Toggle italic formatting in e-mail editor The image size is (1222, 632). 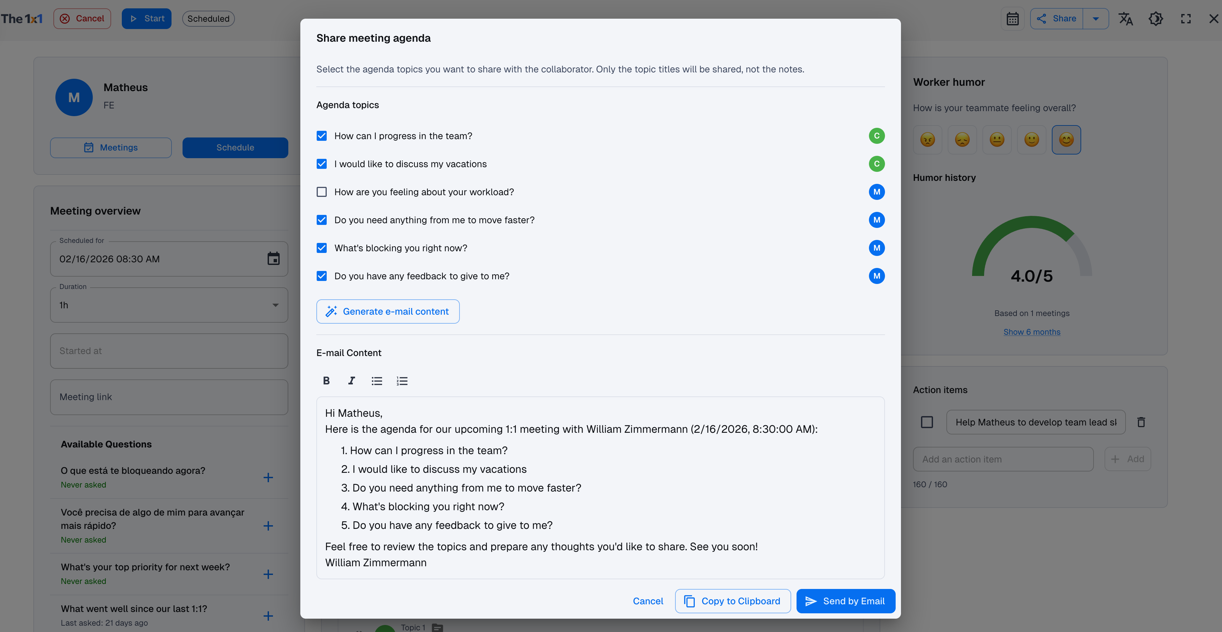tap(351, 380)
